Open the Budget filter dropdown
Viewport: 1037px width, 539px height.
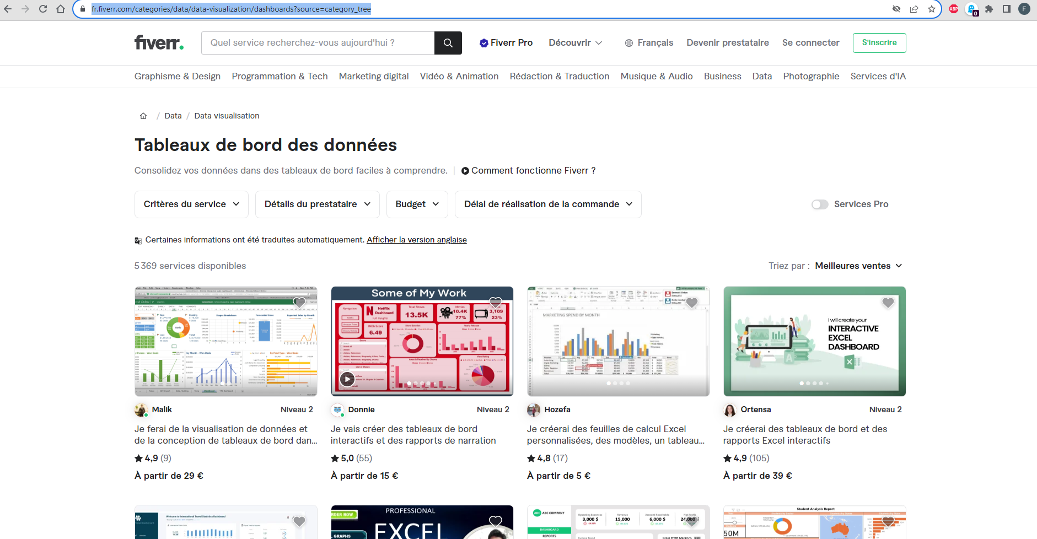(417, 204)
